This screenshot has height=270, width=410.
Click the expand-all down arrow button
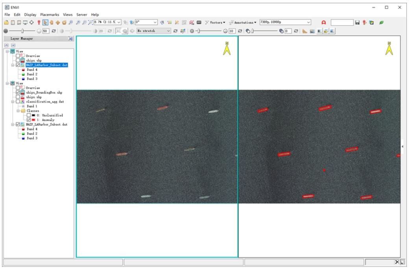[x=13, y=45]
